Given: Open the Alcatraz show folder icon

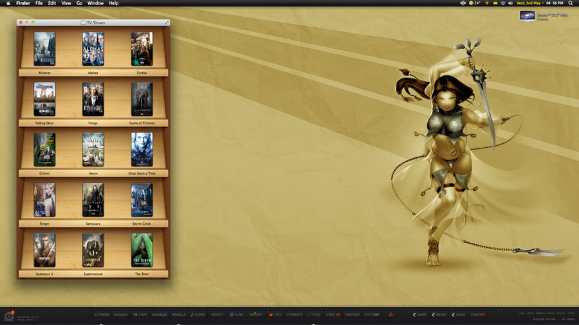Looking at the screenshot, I should pos(44,49).
